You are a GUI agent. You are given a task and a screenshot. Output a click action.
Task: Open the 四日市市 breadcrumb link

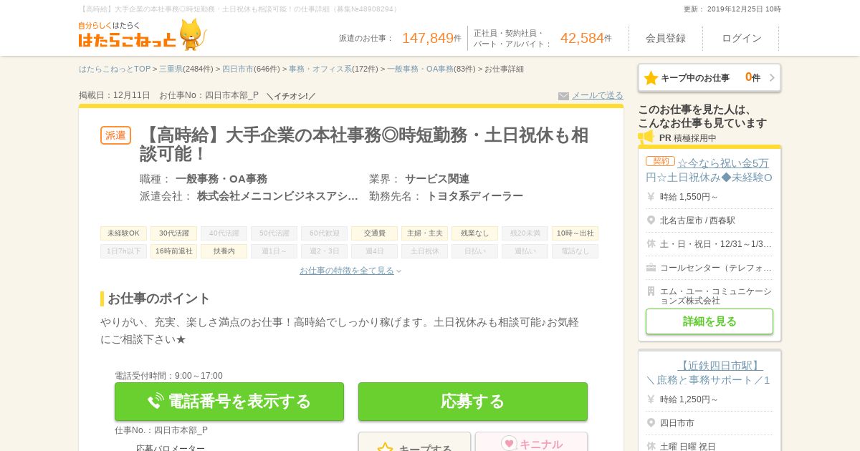(238, 69)
